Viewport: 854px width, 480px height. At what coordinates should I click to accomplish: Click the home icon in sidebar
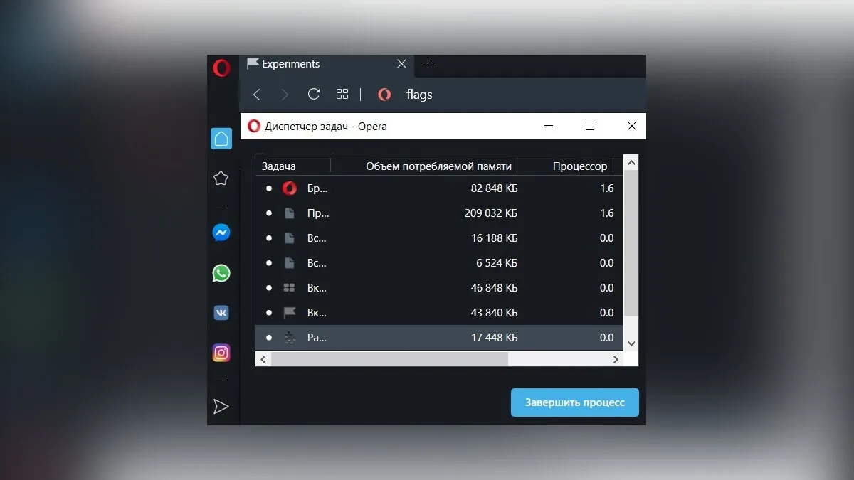pos(221,139)
